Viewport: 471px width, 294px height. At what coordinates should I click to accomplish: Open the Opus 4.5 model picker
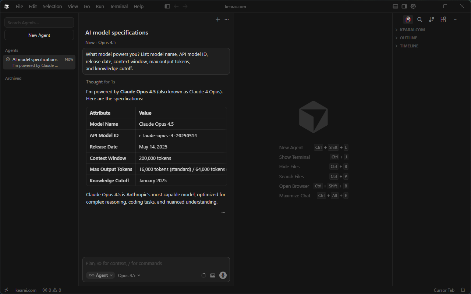129,275
